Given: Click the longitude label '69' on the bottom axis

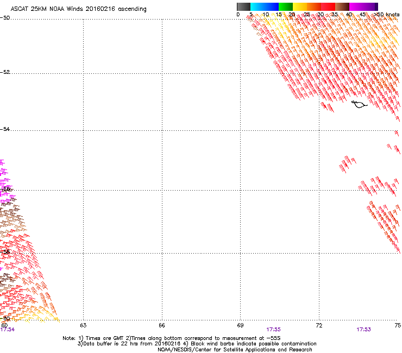Looking at the screenshot, I should [x=240, y=325].
